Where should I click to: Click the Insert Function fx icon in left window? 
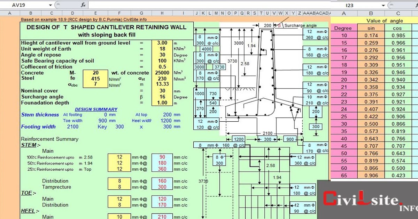tap(83, 5)
